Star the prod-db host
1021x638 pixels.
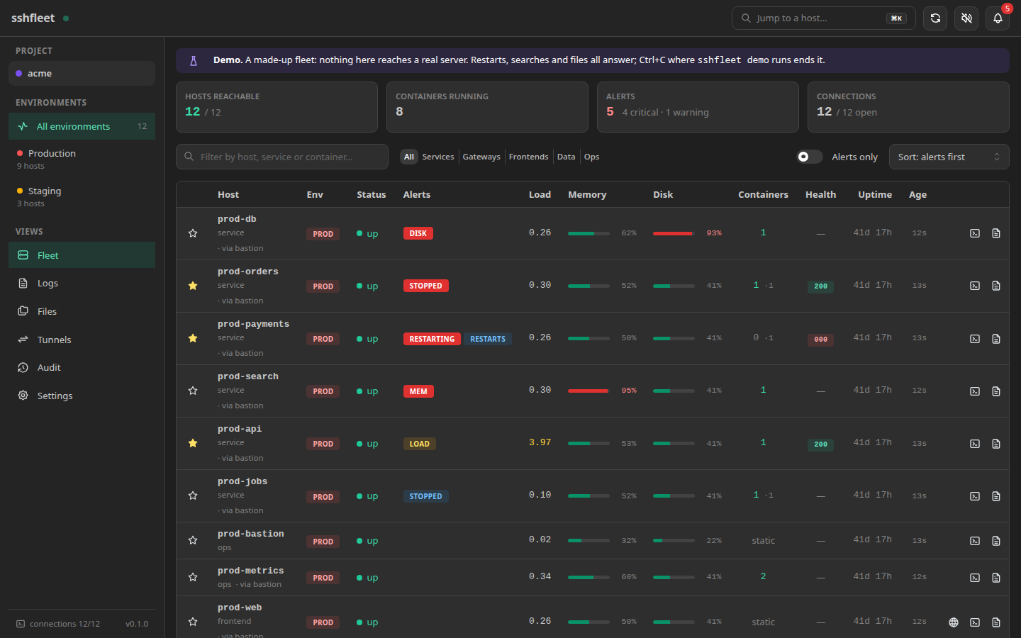tap(193, 233)
